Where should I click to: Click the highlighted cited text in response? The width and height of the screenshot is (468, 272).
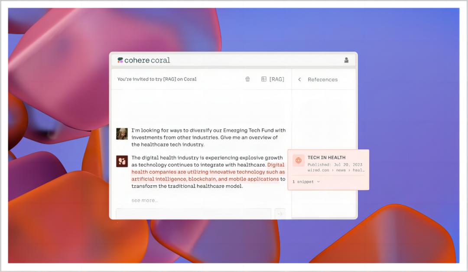pos(208,172)
